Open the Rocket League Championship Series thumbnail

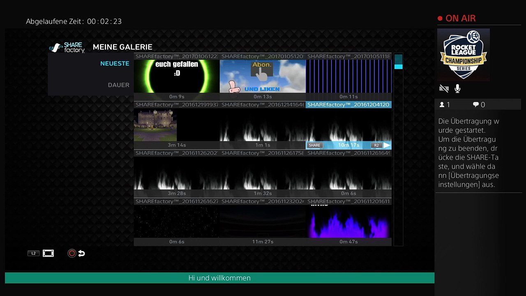tap(464, 55)
